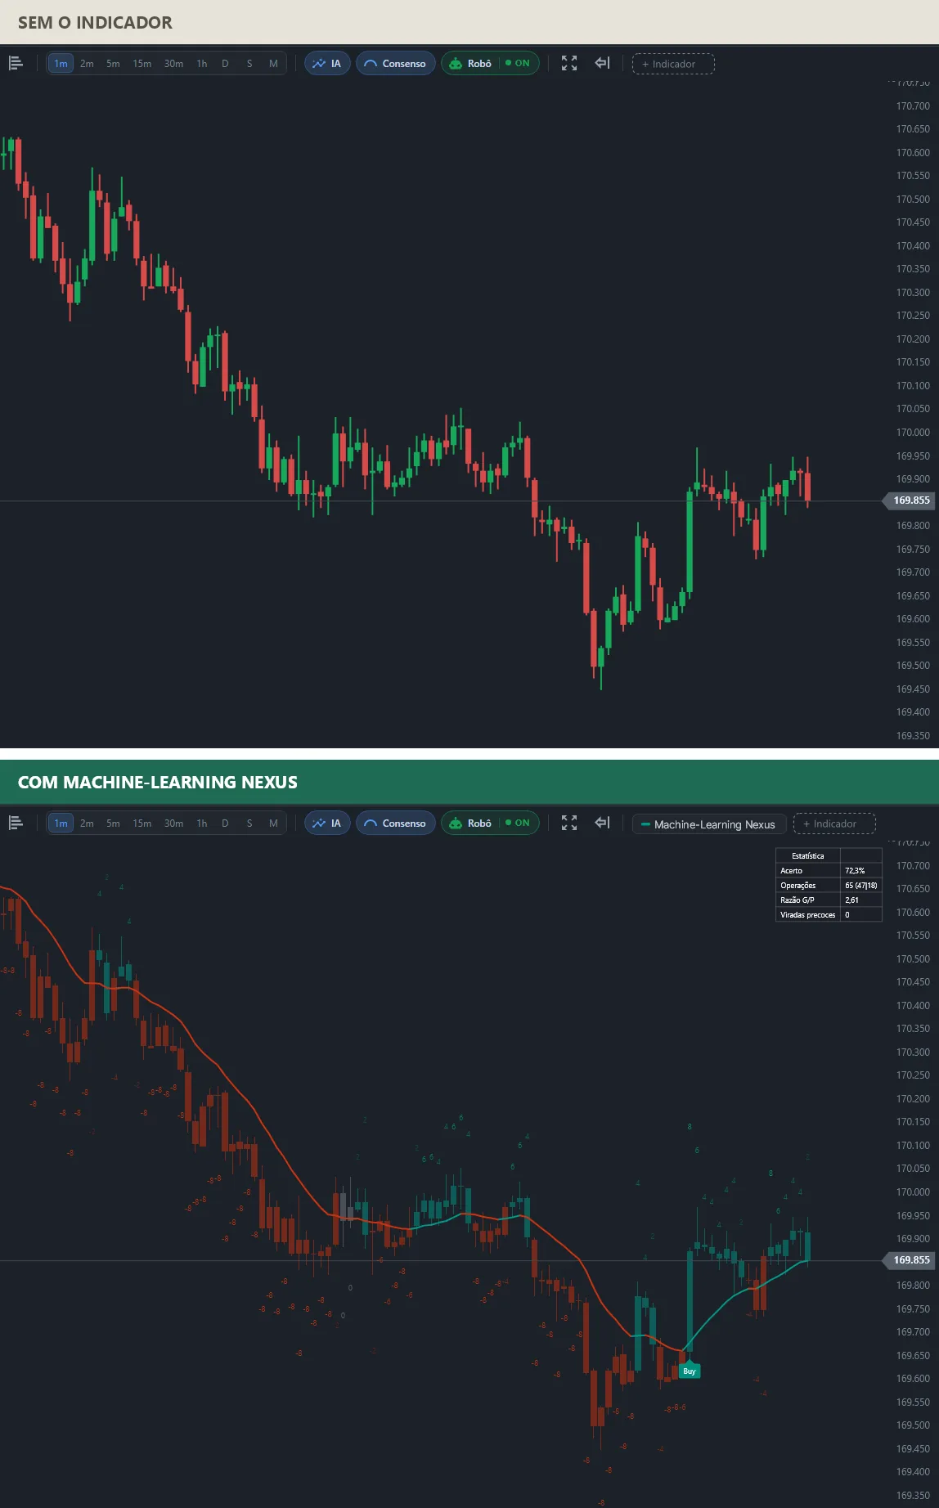
Task: Click + Indicador button in top chart
Action: [x=673, y=64]
